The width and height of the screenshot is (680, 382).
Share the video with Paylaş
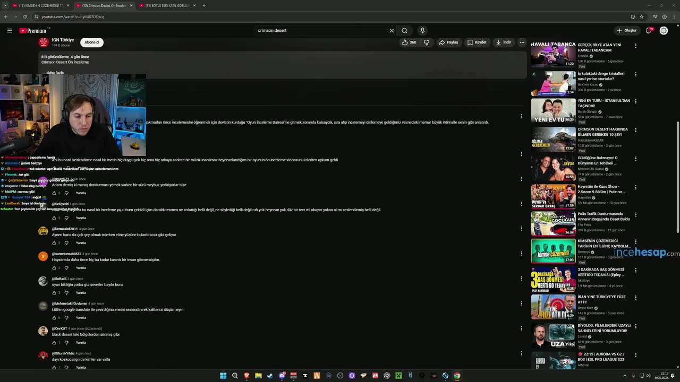[x=448, y=42]
